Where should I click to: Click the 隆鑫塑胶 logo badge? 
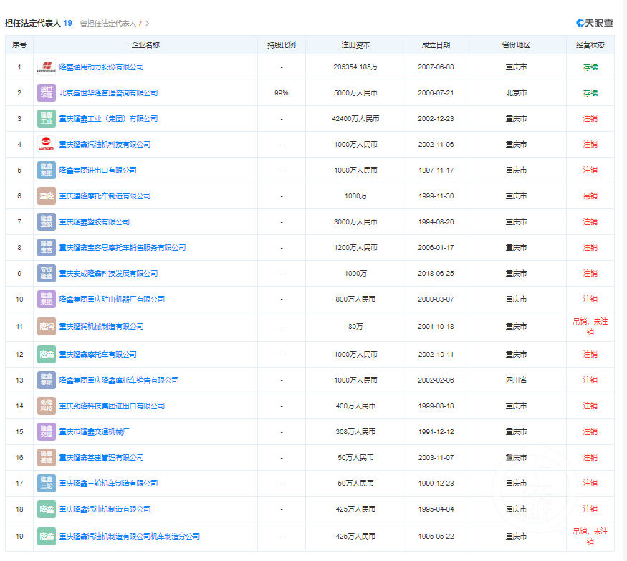tap(46, 221)
